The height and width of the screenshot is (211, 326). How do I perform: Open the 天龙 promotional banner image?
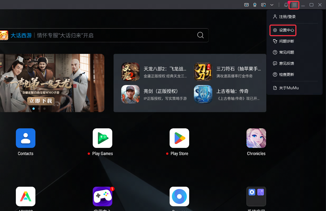pyautogui.click(x=52, y=83)
